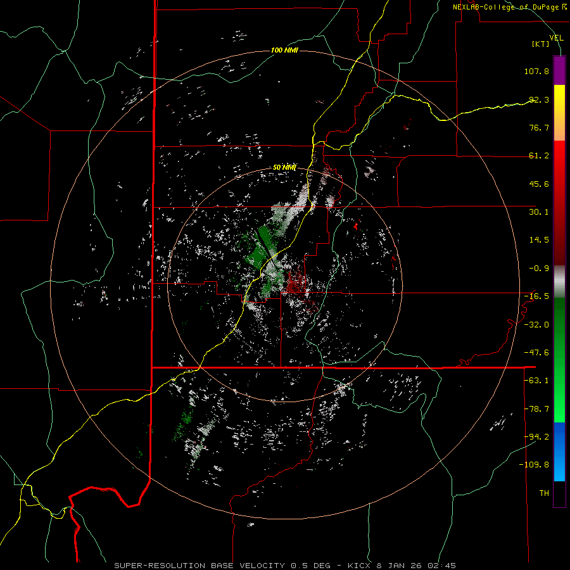Click the blue segment of the color bar
The image size is (570, 570).
[x=559, y=452]
